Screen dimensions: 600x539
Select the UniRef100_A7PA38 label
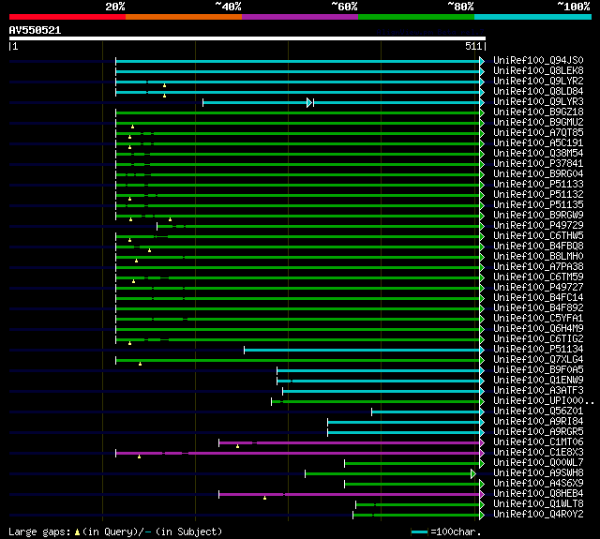[x=538, y=267]
